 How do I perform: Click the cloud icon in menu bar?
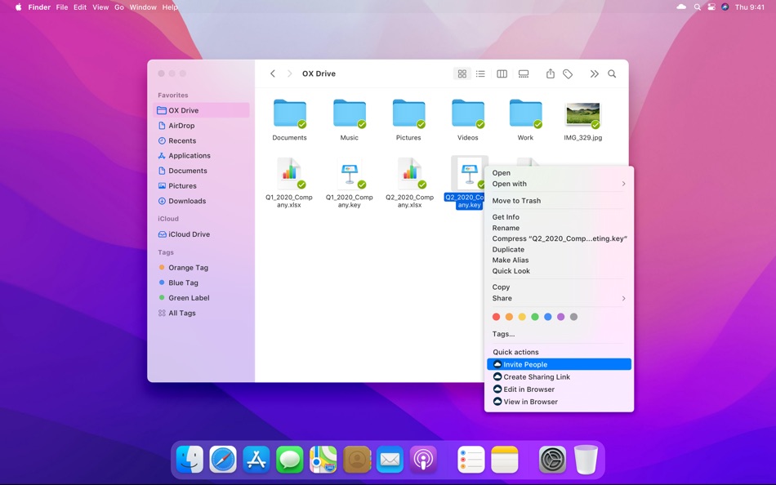[681, 7]
